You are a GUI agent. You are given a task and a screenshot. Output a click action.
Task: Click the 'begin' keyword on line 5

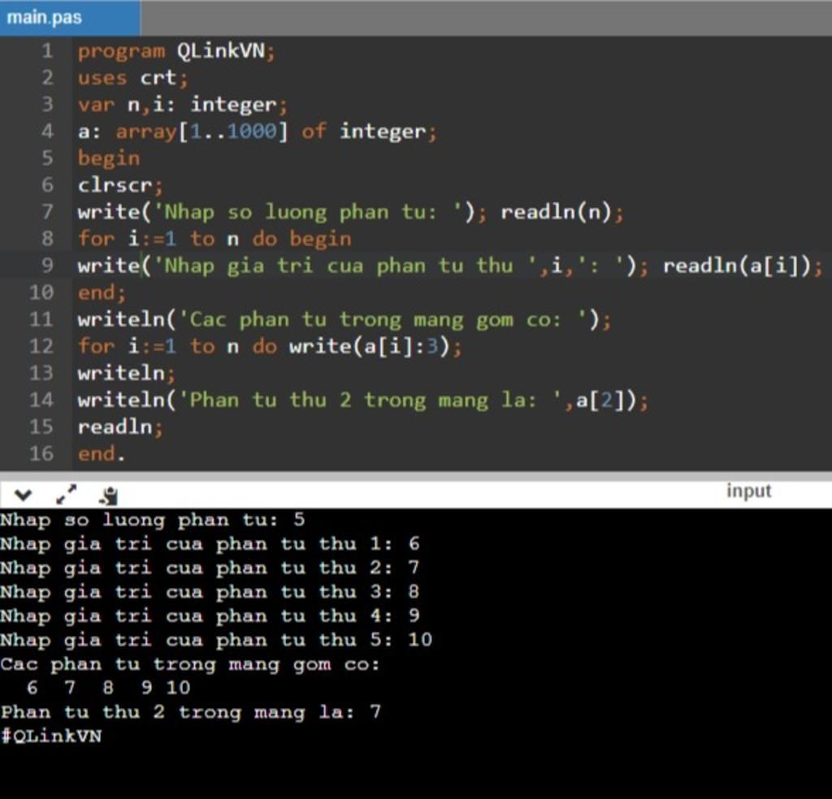point(109,158)
